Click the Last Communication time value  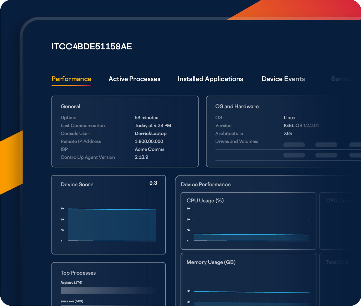tap(153, 126)
